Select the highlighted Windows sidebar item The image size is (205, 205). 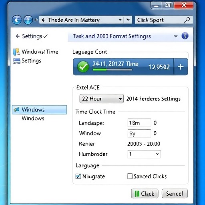pos(39,110)
